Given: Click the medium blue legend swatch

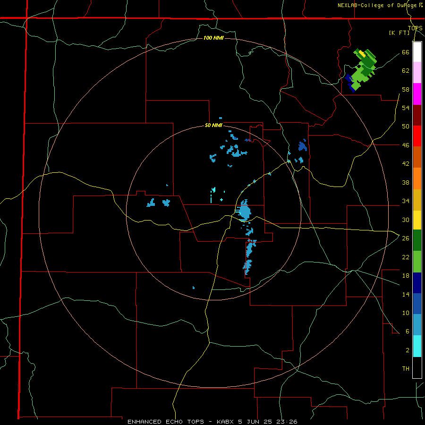Looking at the screenshot, I should click(x=417, y=304).
